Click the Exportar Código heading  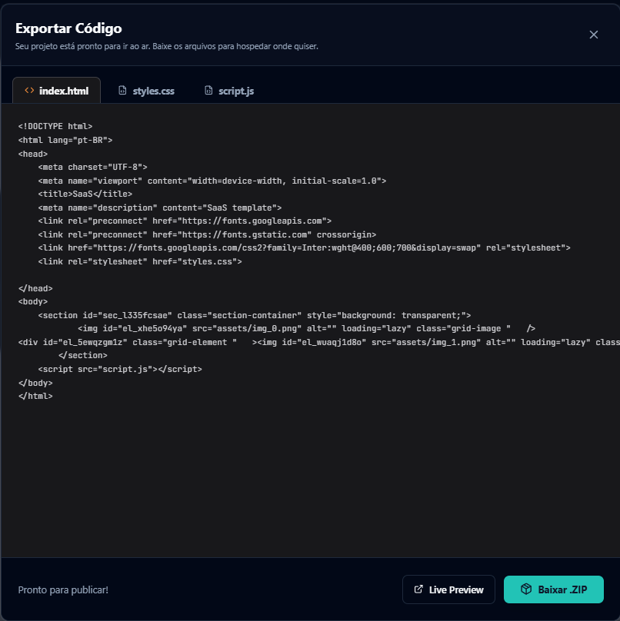pyautogui.click(x=68, y=28)
